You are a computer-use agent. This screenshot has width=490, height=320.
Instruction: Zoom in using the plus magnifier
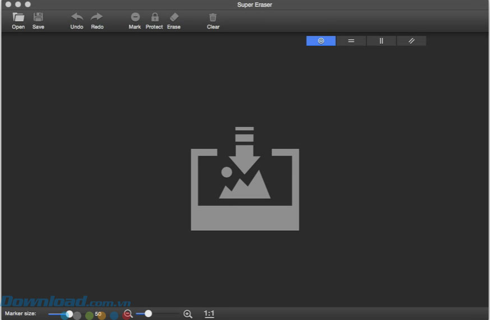coord(188,314)
